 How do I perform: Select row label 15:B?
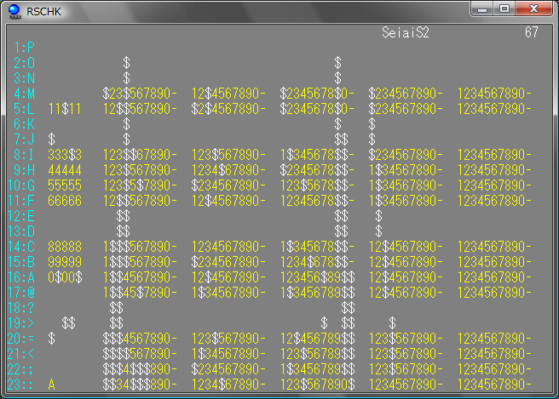(x=21, y=262)
